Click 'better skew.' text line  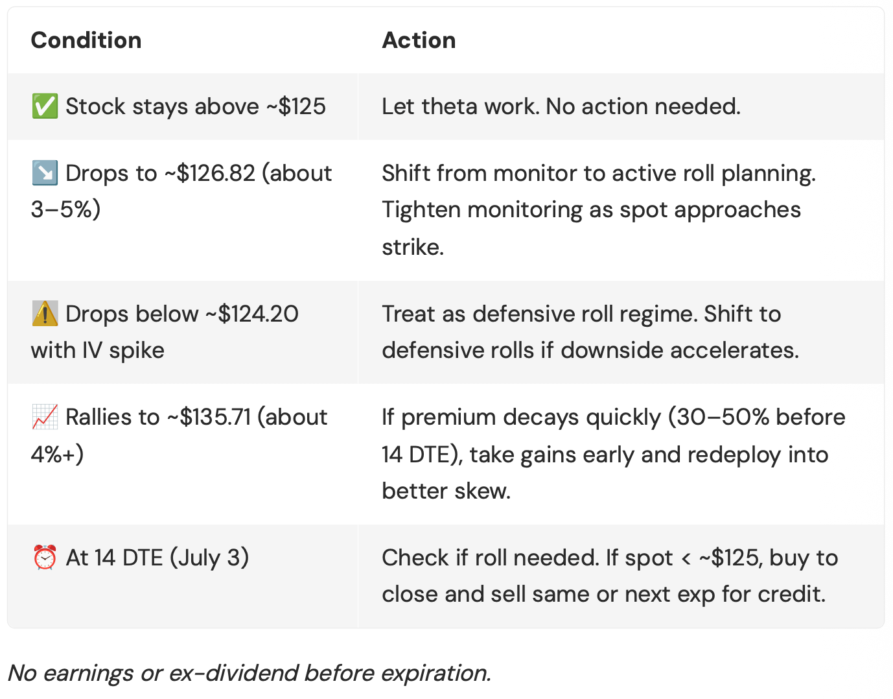click(x=446, y=491)
